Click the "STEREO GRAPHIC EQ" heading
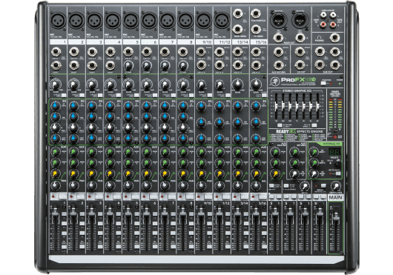 click(297, 91)
